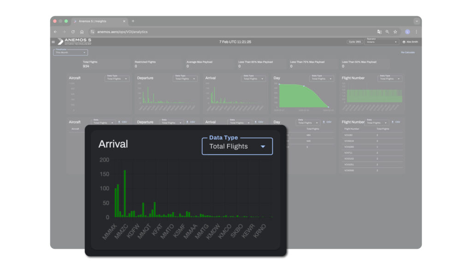Open Data Type dropdown on Day chart

(321, 79)
